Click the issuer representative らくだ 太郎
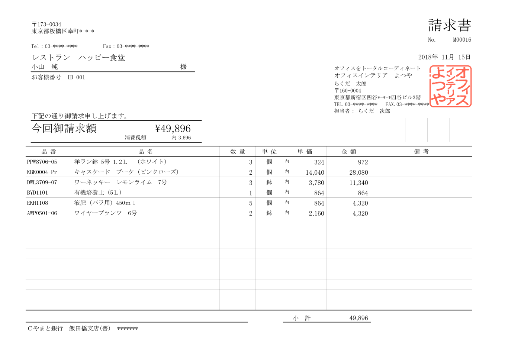 (x=350, y=84)
